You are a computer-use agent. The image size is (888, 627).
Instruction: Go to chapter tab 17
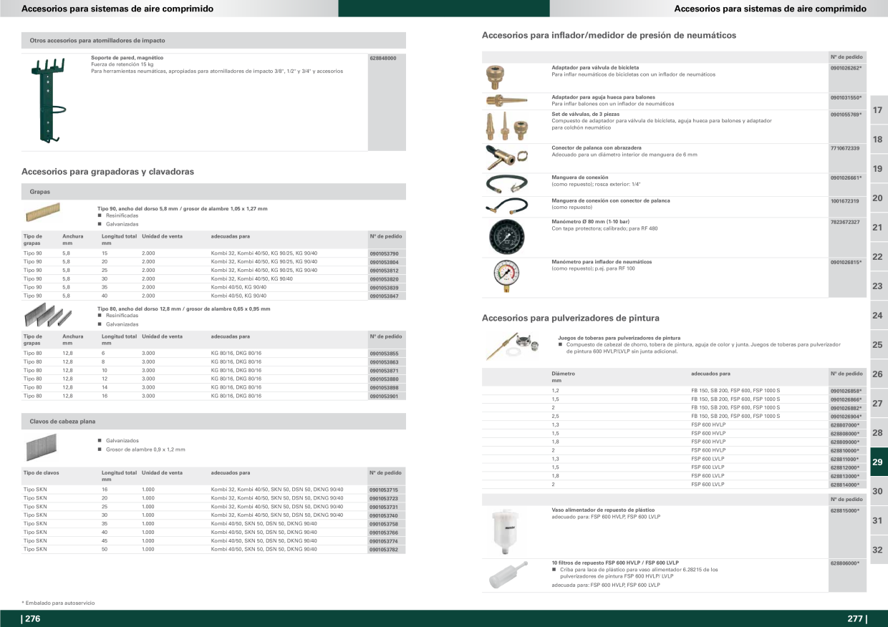coord(877,110)
